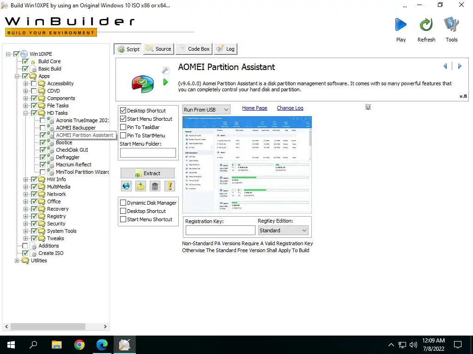Image resolution: width=473 pixels, height=354 pixels.
Task: Toggle the first Desktop Shortcut checkbox
Action: pos(123,111)
